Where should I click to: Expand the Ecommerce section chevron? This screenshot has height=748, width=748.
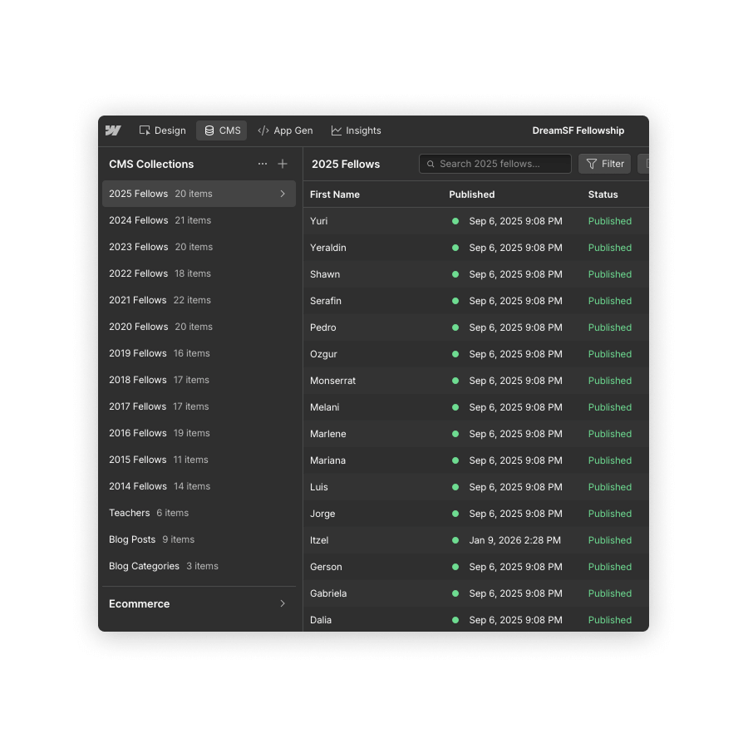(x=283, y=603)
